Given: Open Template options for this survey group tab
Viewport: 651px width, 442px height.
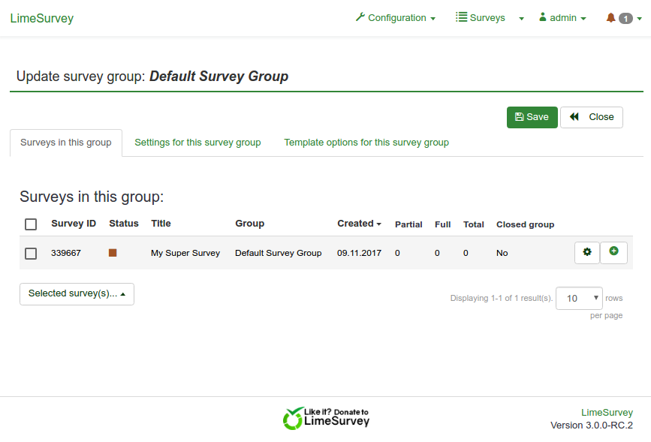Looking at the screenshot, I should [x=366, y=143].
